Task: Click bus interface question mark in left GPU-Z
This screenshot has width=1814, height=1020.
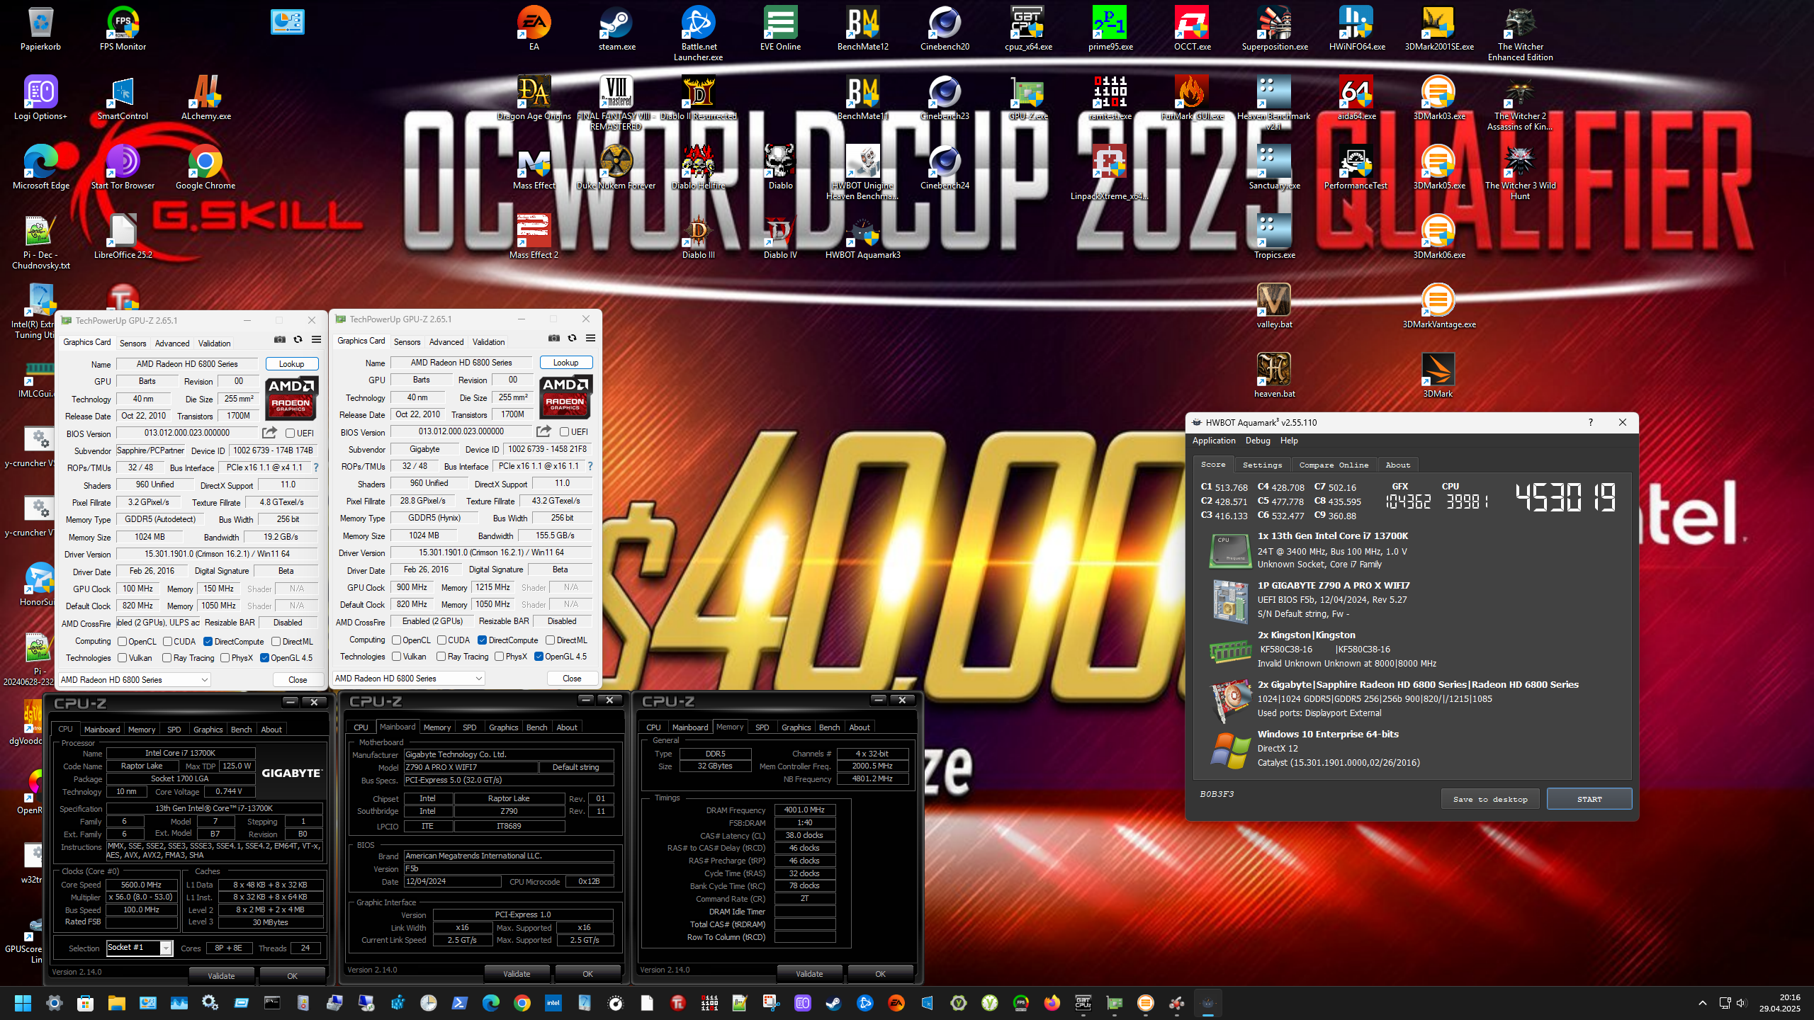Action: (x=316, y=467)
